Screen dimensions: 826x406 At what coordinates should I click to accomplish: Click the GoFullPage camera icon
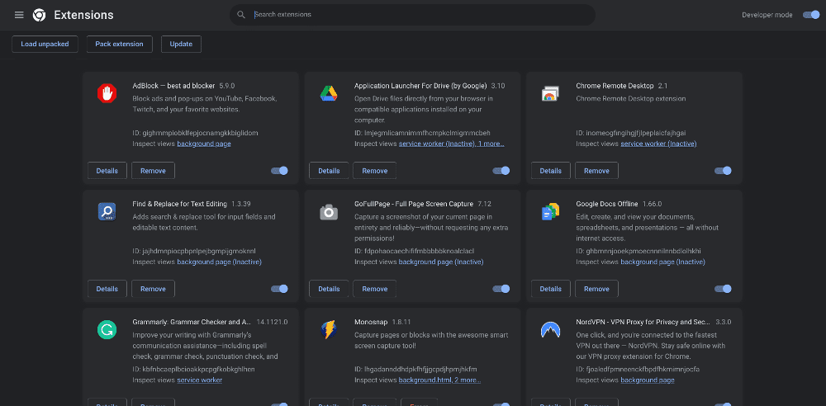(329, 212)
